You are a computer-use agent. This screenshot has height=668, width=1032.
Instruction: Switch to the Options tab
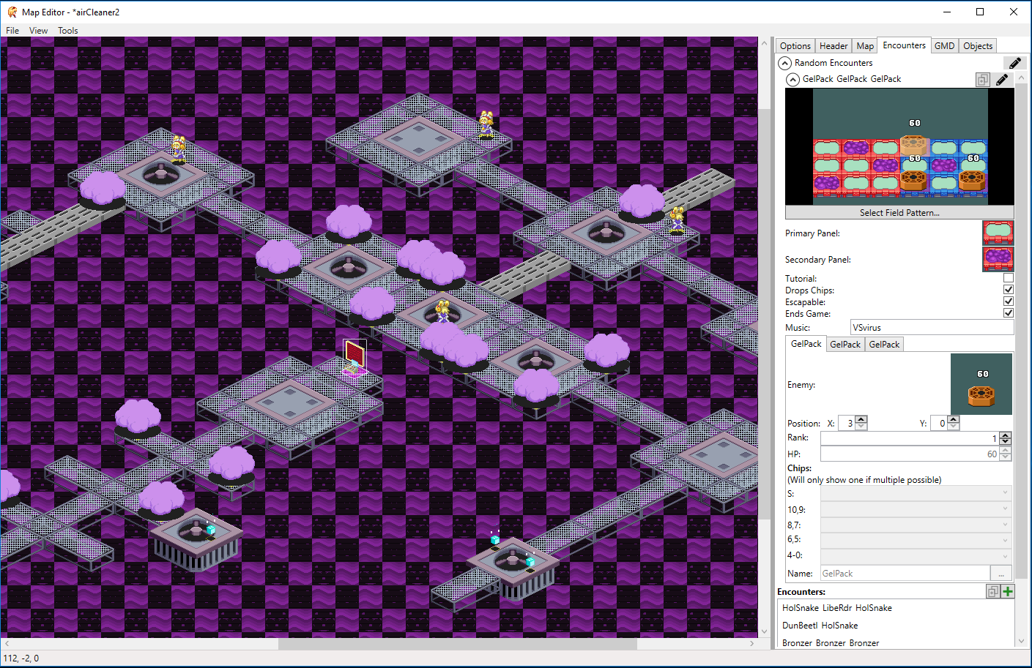795,45
